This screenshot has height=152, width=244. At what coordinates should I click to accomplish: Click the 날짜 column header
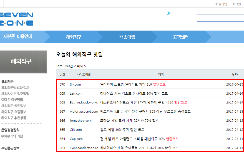tap(235, 75)
